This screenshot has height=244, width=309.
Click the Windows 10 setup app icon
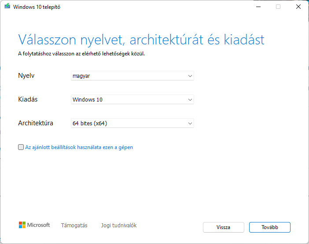[7, 6]
